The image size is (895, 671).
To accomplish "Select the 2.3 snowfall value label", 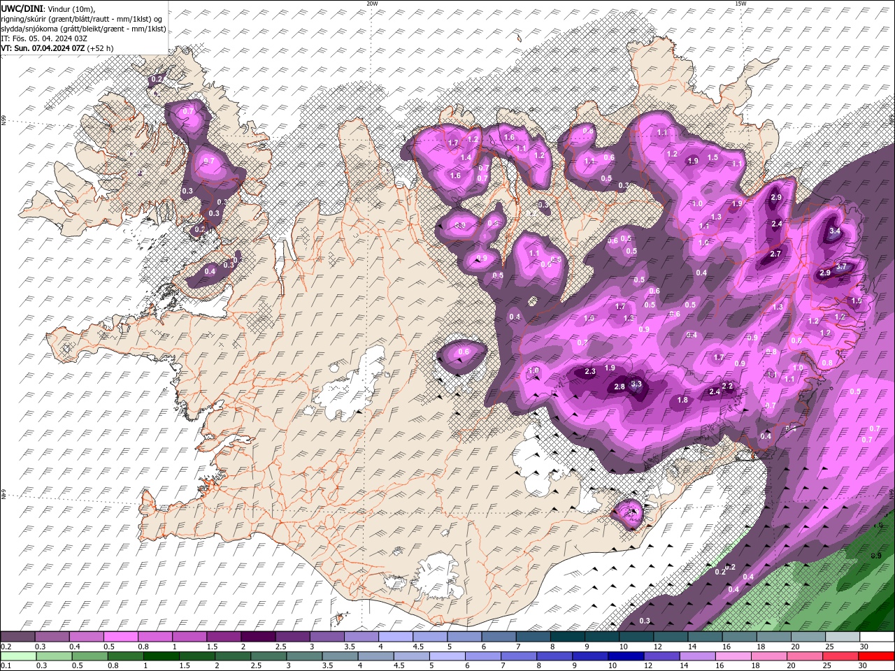I will [589, 371].
